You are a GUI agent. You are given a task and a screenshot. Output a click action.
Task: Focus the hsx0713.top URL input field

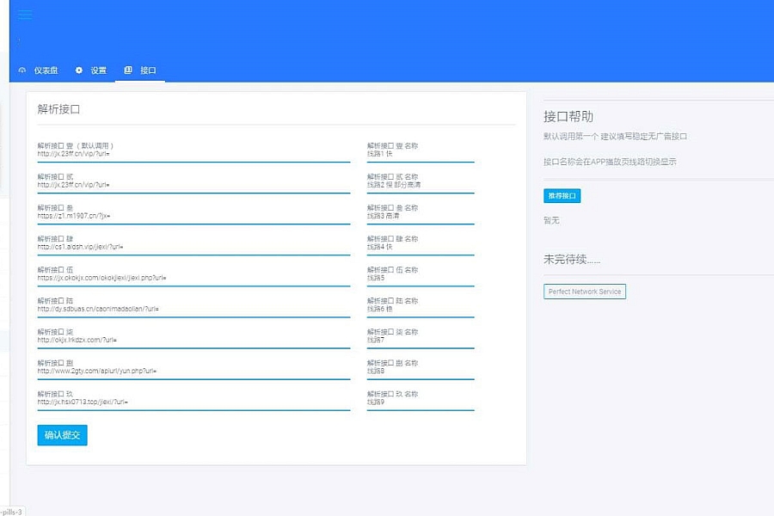193,402
